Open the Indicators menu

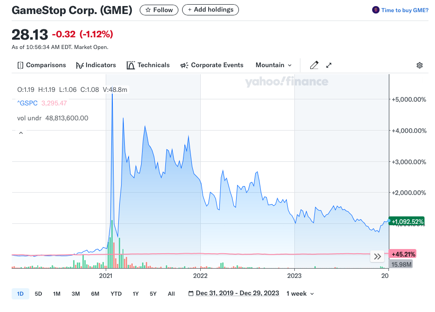tap(96, 65)
